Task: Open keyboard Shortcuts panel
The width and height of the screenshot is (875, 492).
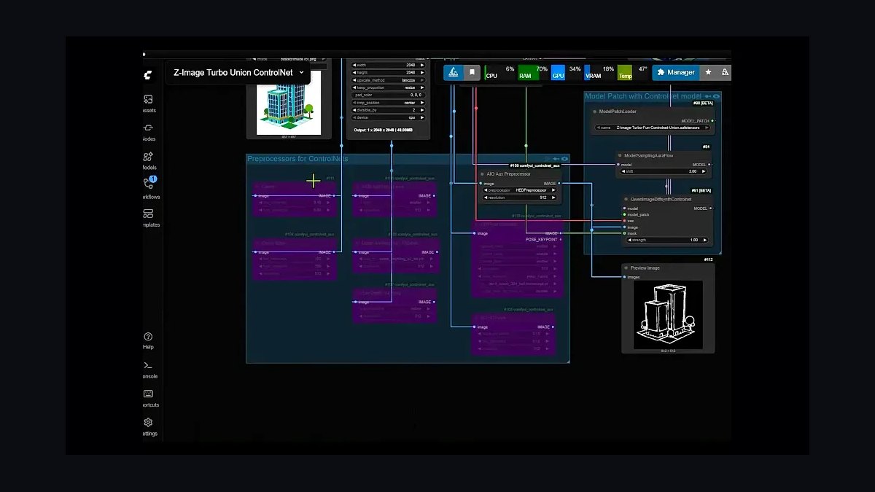Action: point(149,398)
